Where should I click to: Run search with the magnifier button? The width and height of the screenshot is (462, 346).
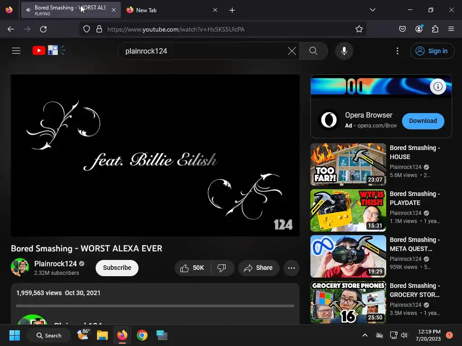pyautogui.click(x=314, y=51)
